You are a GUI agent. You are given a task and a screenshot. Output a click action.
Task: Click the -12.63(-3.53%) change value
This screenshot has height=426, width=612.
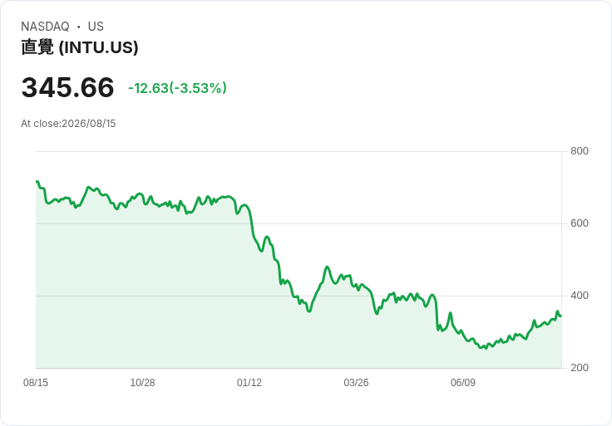(178, 88)
